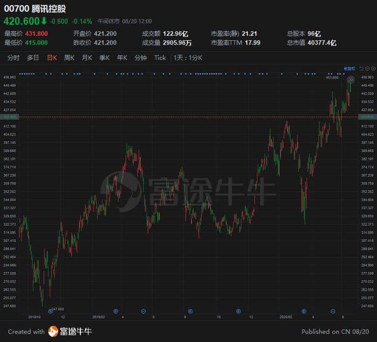Screen dimensions: 377x342
Task: Select the 日K daily candlestick tab
Action: coord(52,58)
